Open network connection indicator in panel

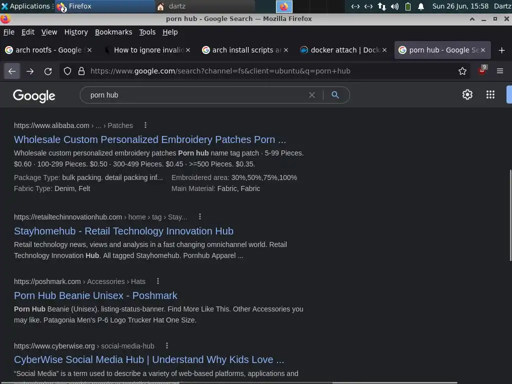(381, 6)
